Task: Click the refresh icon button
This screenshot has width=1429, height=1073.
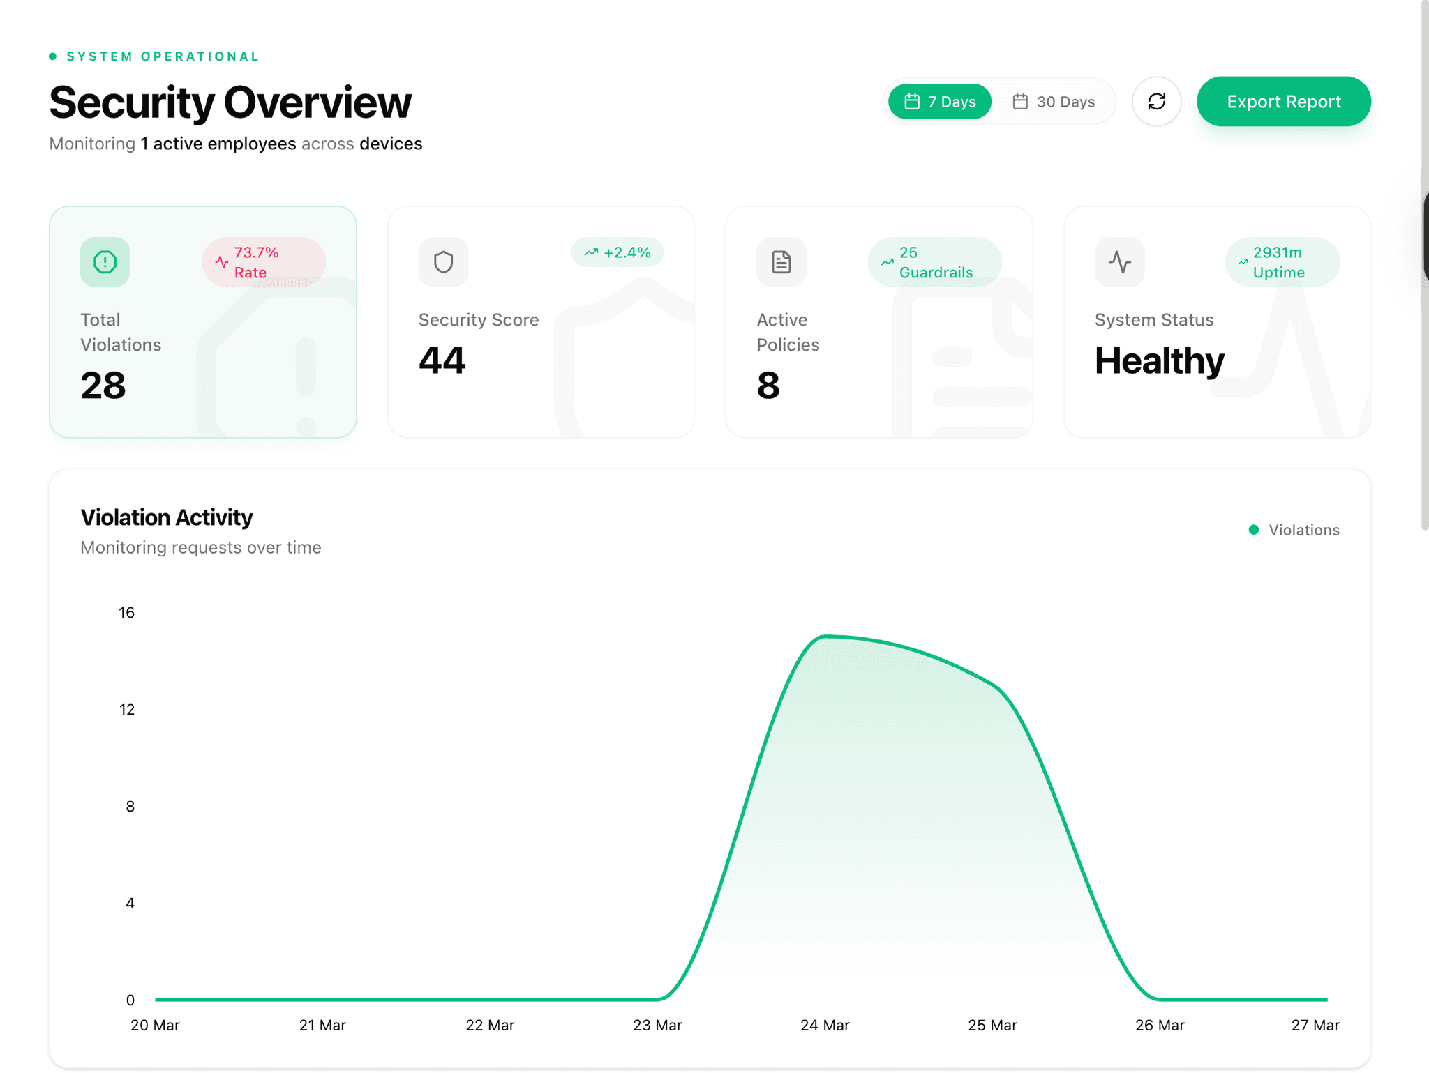Action: coord(1156,102)
